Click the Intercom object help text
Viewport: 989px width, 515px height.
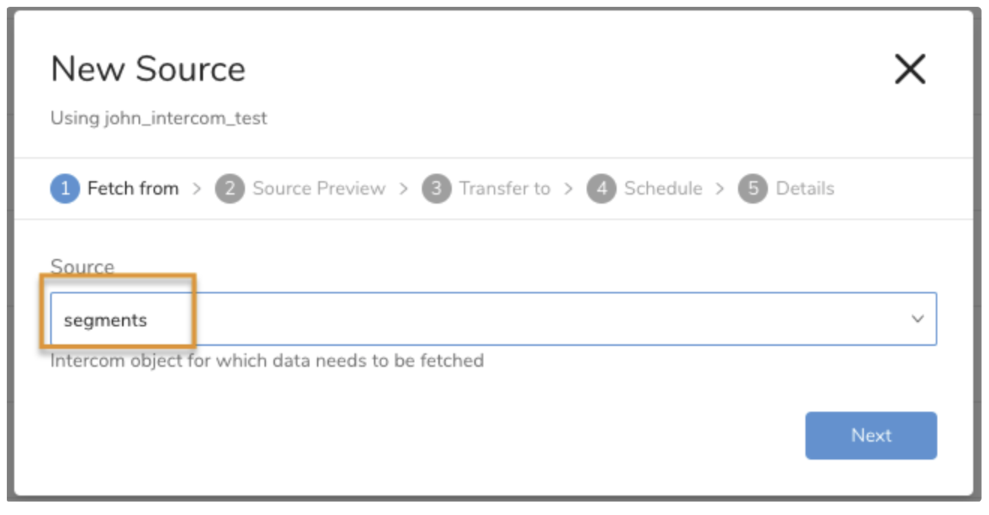pyautogui.click(x=267, y=361)
